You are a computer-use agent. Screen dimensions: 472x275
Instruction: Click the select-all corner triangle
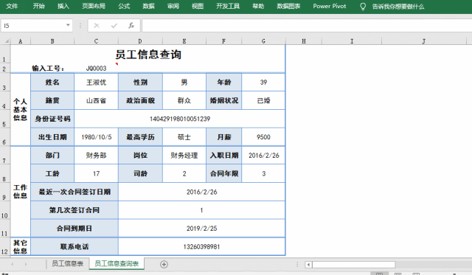pos(6,41)
